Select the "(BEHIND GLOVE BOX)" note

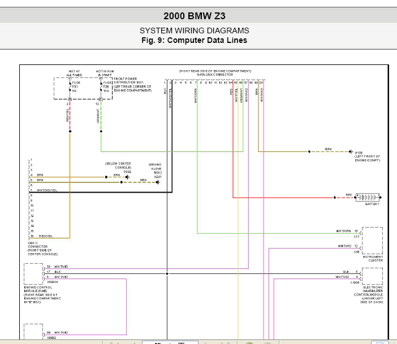pyautogui.click(x=155, y=168)
